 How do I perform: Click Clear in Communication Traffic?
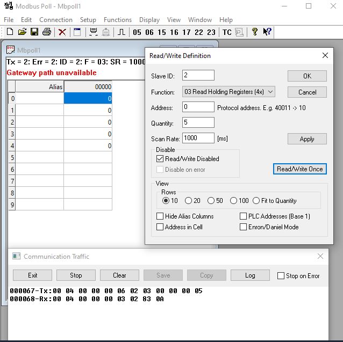119,275
